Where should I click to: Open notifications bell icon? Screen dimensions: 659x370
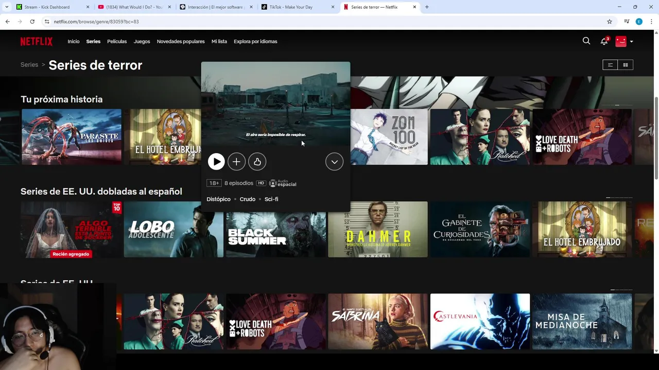click(604, 41)
